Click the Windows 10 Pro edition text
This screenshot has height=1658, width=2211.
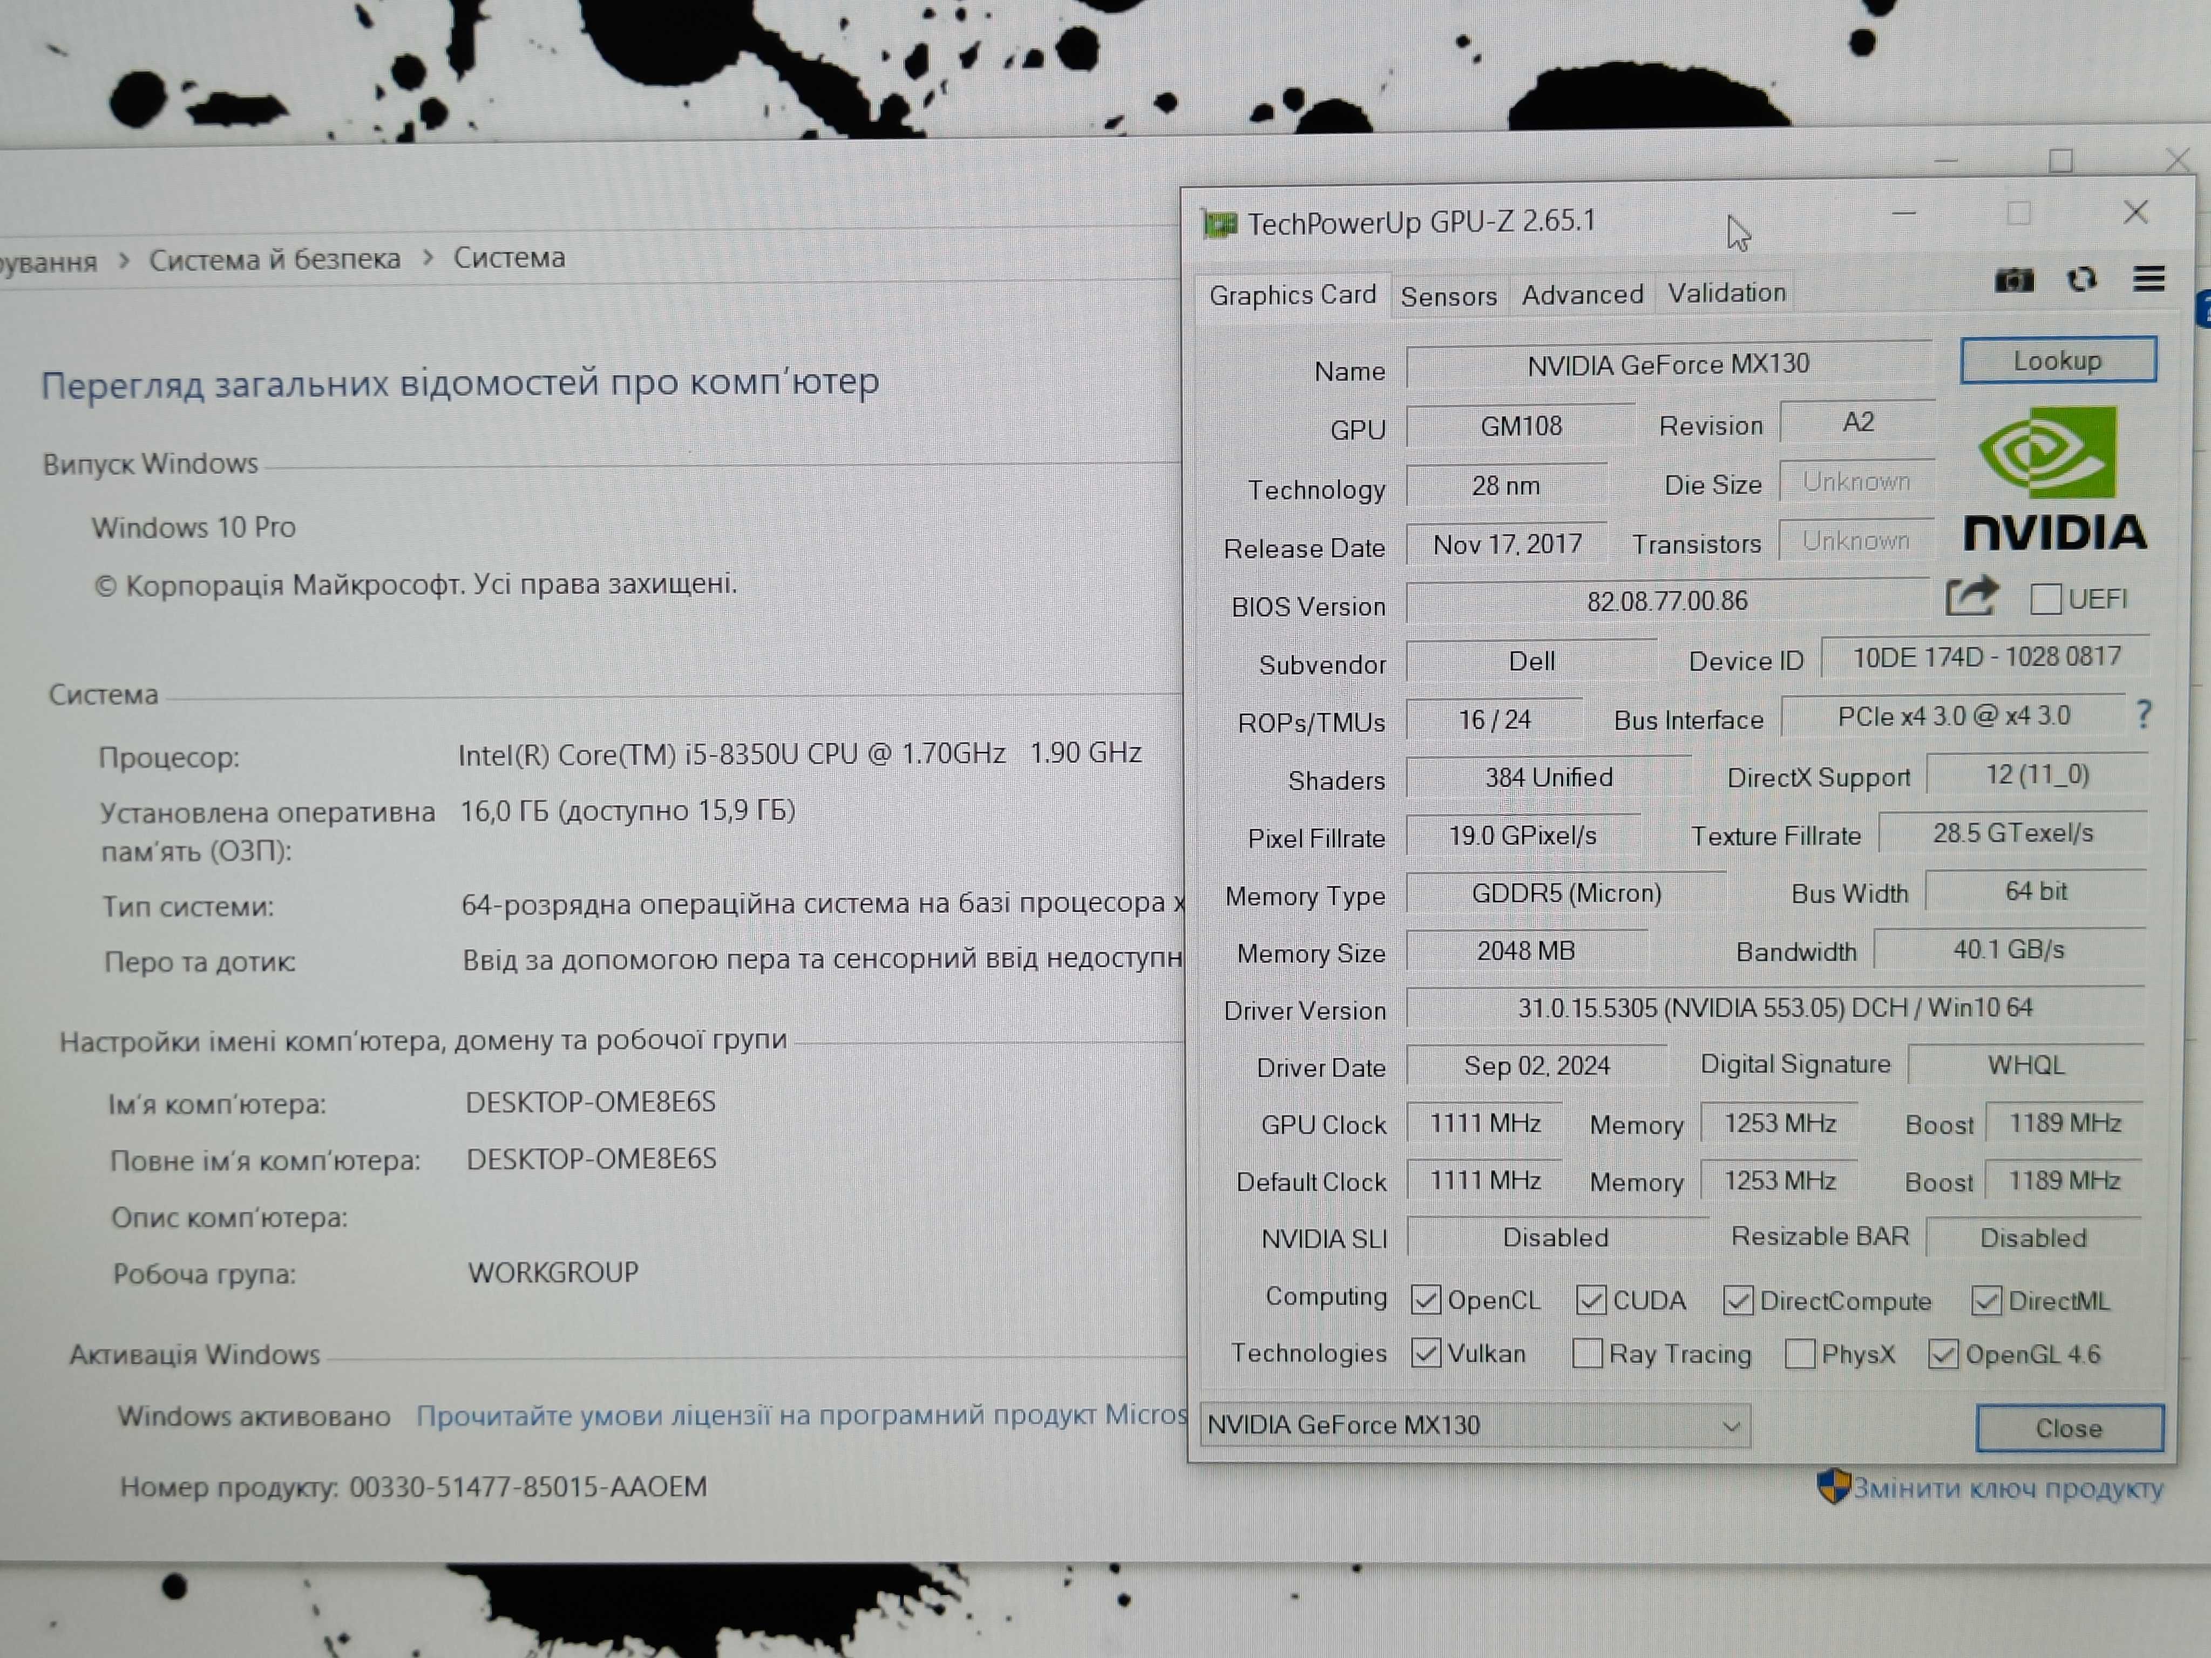click(x=194, y=528)
